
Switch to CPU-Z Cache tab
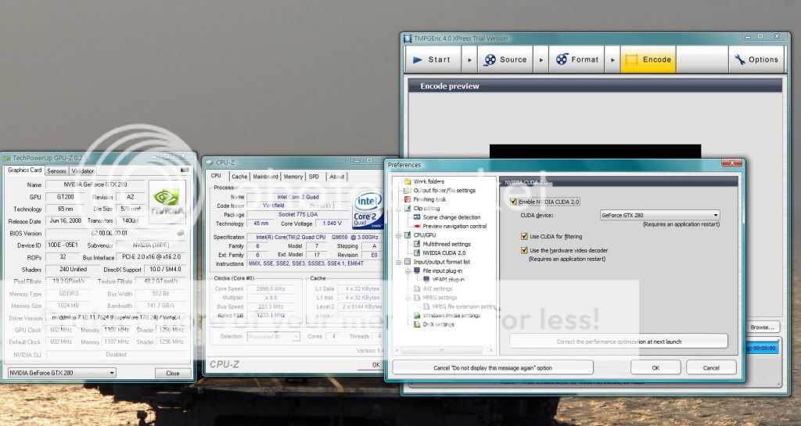[239, 177]
